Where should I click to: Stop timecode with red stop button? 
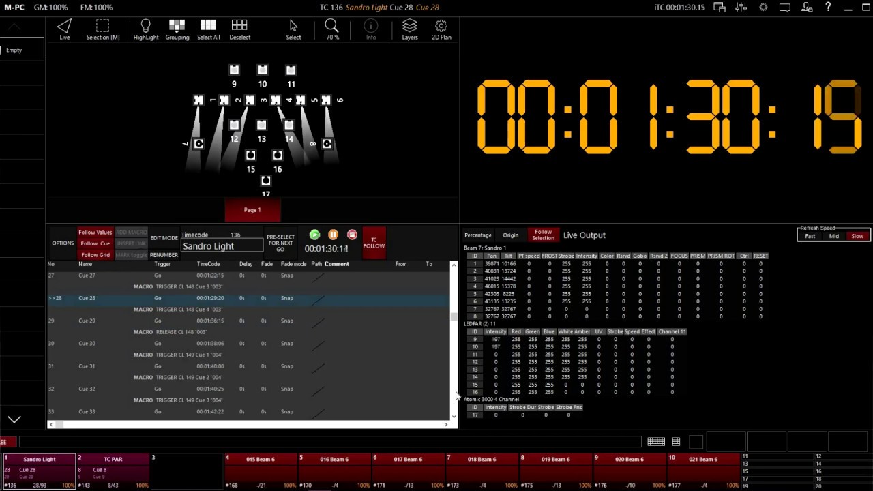[352, 235]
